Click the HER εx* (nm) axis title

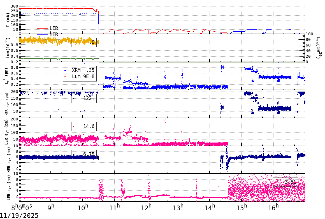click(8, 160)
